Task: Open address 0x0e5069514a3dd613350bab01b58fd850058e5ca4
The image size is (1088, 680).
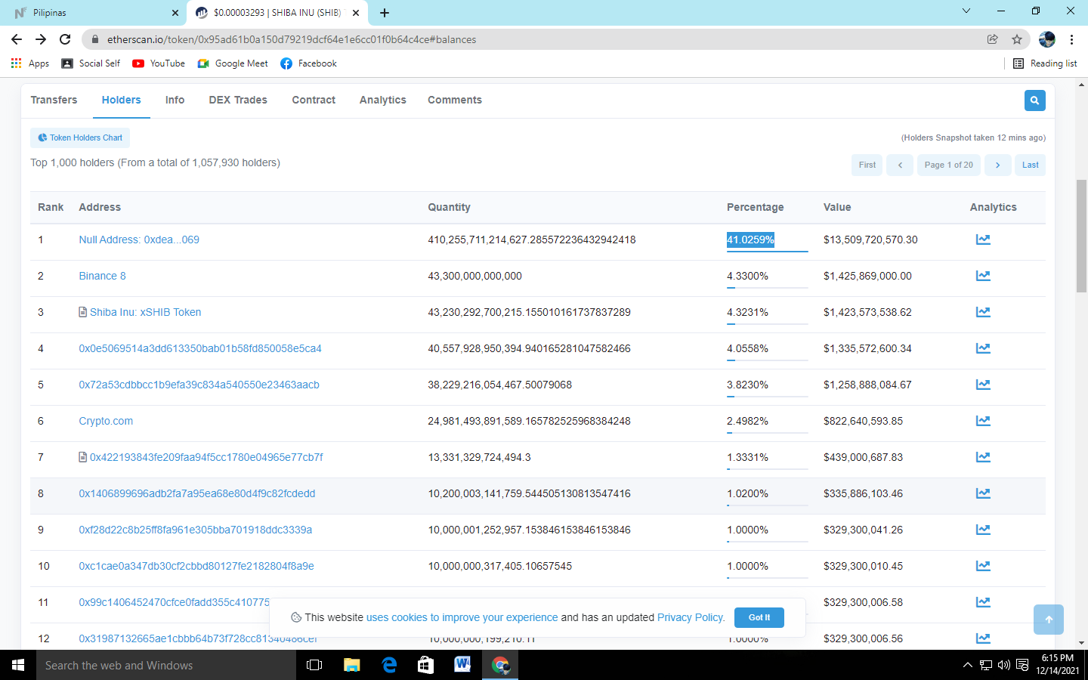Action: tap(200, 348)
